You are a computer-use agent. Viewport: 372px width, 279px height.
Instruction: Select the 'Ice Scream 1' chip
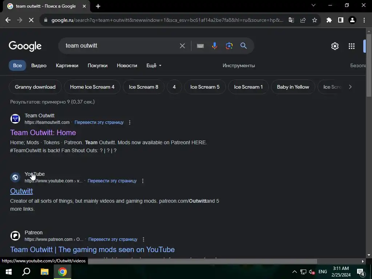(x=248, y=87)
